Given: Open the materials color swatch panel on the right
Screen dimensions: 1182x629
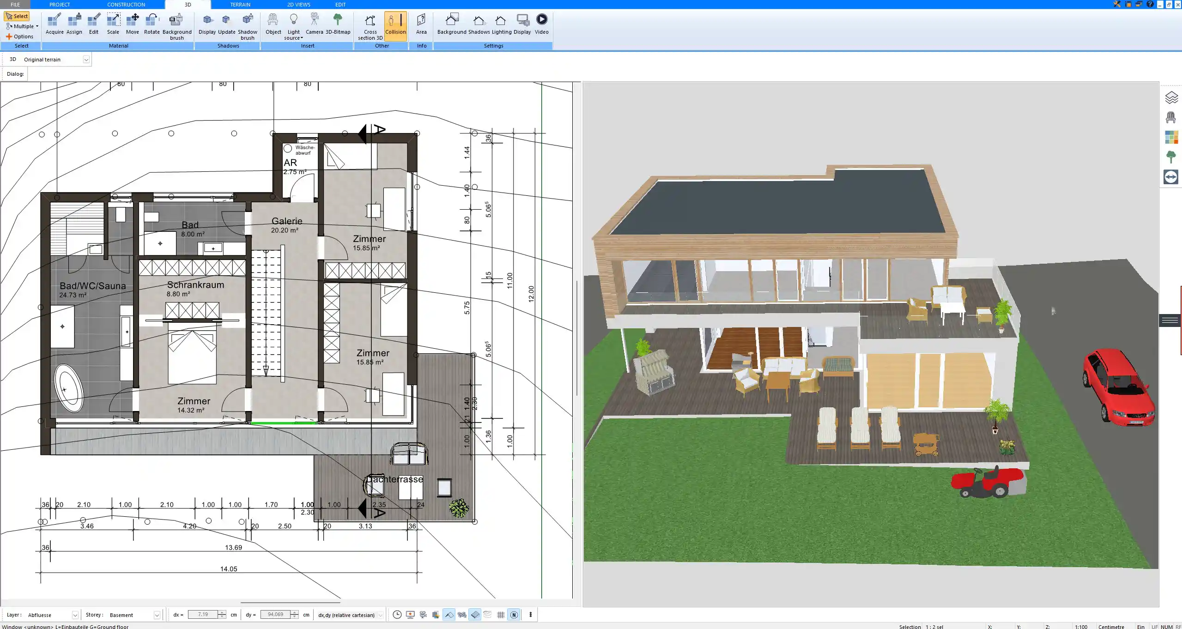Looking at the screenshot, I should (x=1172, y=137).
